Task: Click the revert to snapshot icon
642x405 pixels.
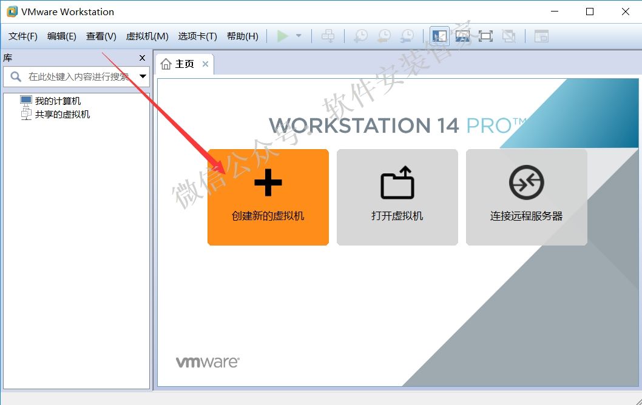Action: pos(384,36)
